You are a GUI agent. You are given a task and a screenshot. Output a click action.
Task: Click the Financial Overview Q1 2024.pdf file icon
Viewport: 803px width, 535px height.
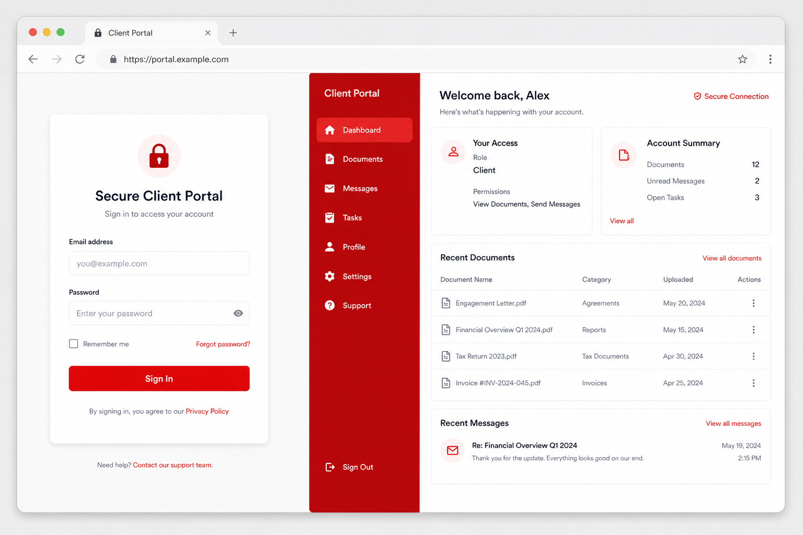click(446, 330)
